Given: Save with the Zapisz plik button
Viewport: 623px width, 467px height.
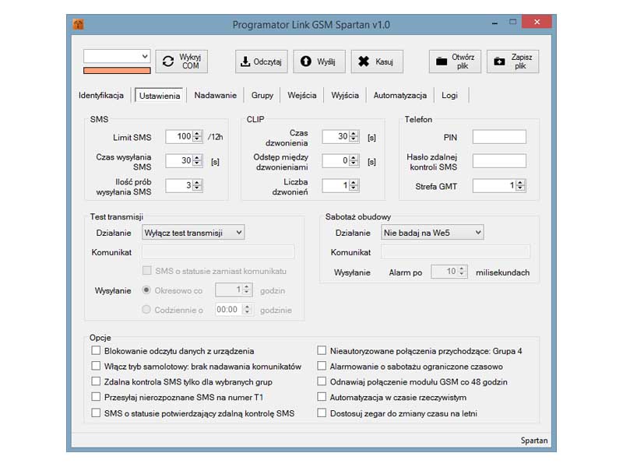Looking at the screenshot, I should tap(513, 61).
